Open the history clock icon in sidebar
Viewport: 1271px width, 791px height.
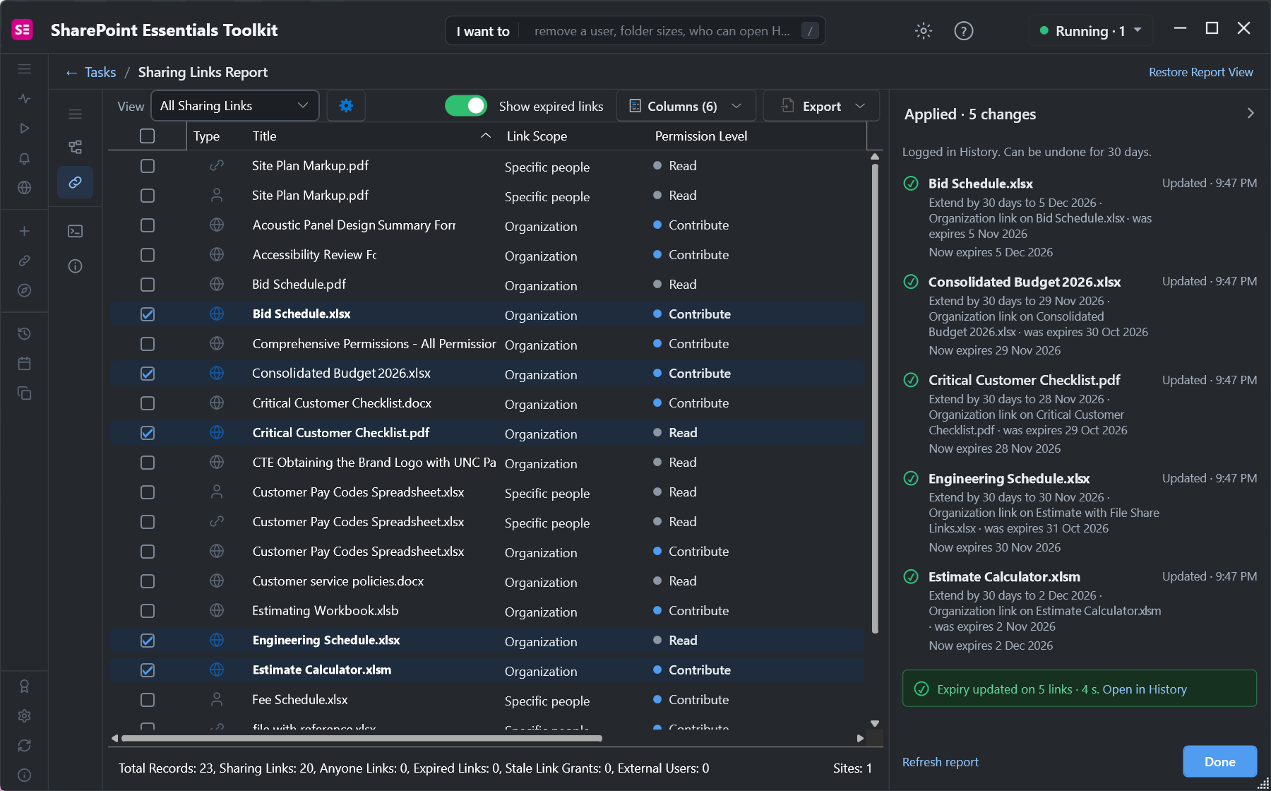(24, 333)
